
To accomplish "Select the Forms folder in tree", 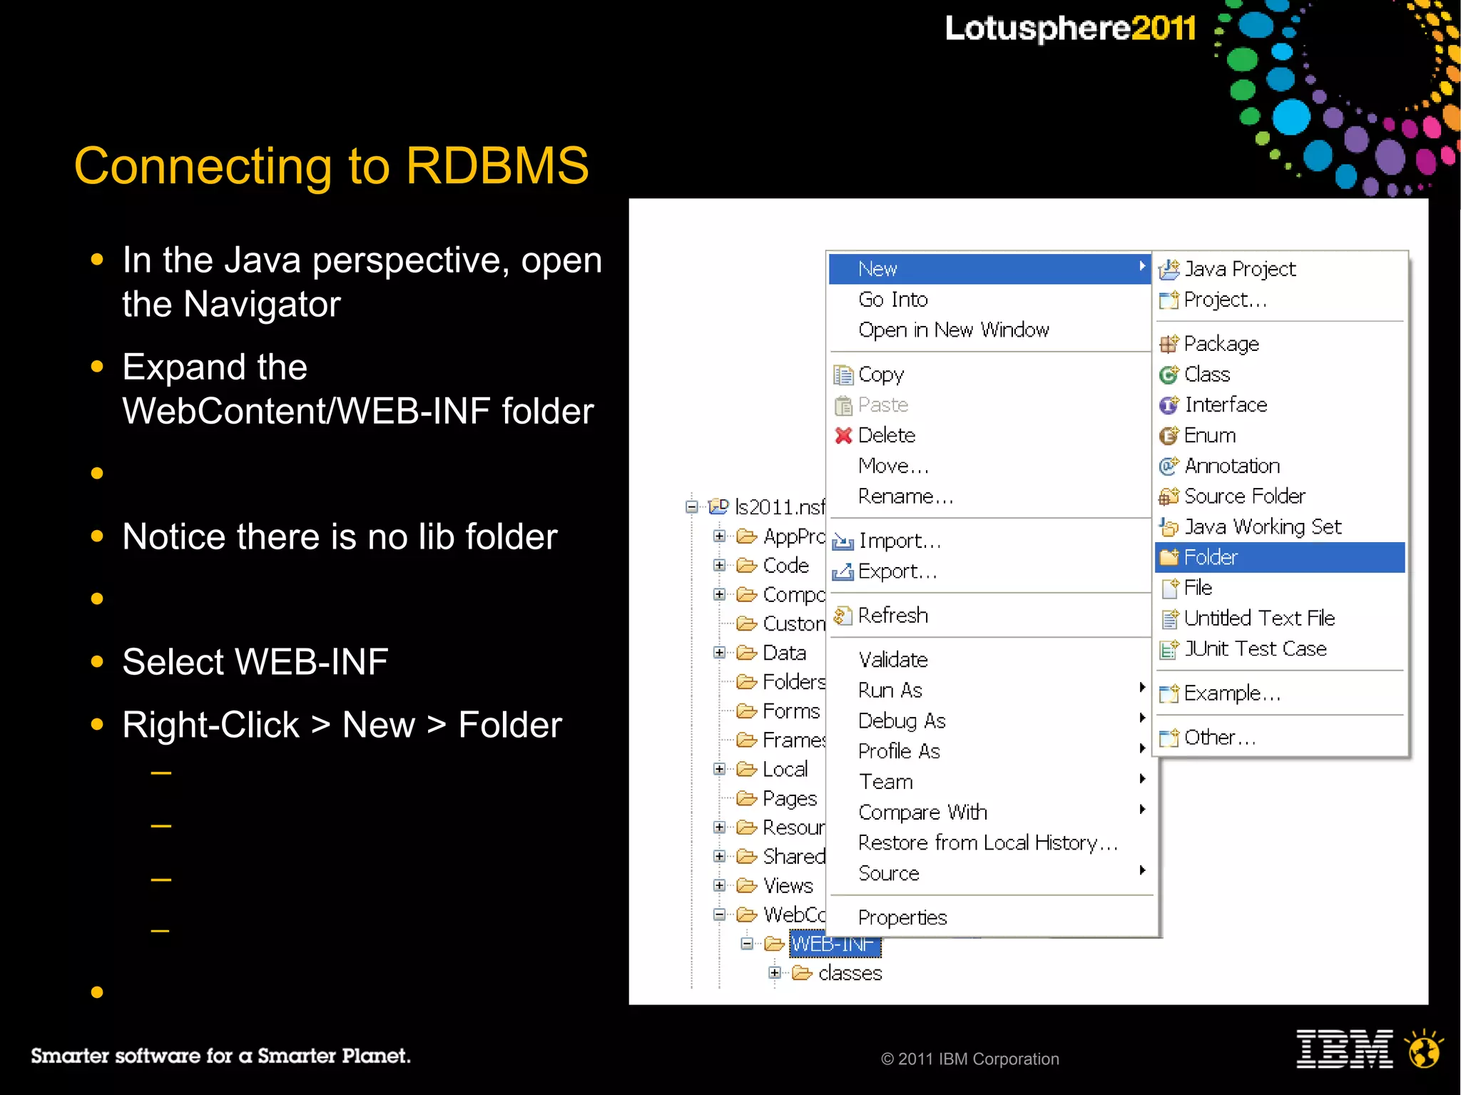I will pyautogui.click(x=791, y=711).
